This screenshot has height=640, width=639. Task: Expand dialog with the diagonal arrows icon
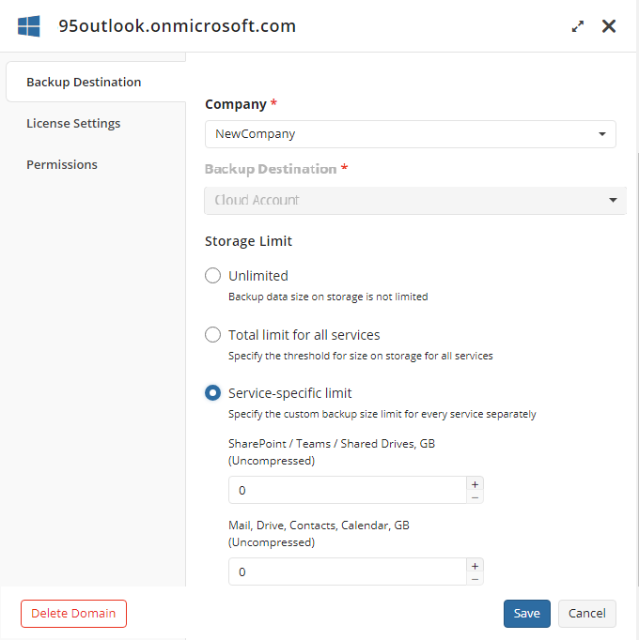coord(578,26)
